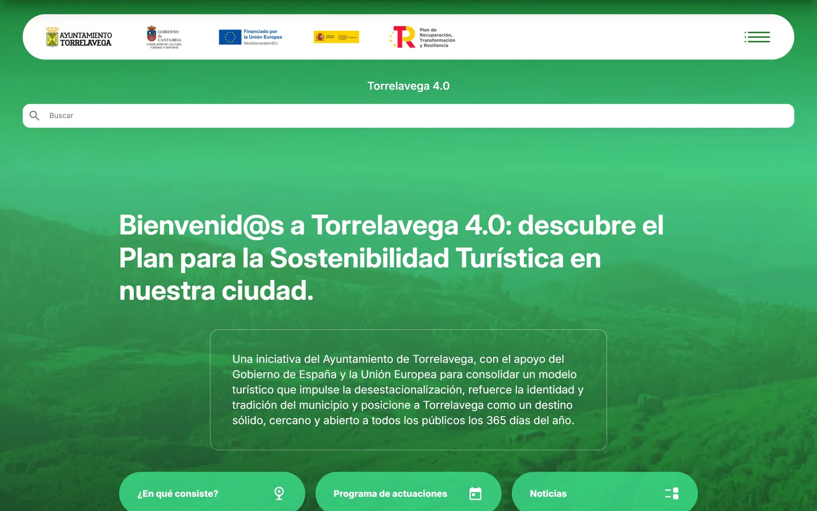Click the magnifying glass search icon
The image size is (817, 511).
click(34, 115)
